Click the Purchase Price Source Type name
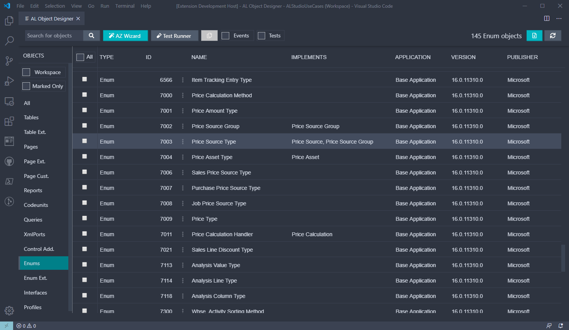Image resolution: width=569 pixels, height=330 pixels. coord(226,188)
